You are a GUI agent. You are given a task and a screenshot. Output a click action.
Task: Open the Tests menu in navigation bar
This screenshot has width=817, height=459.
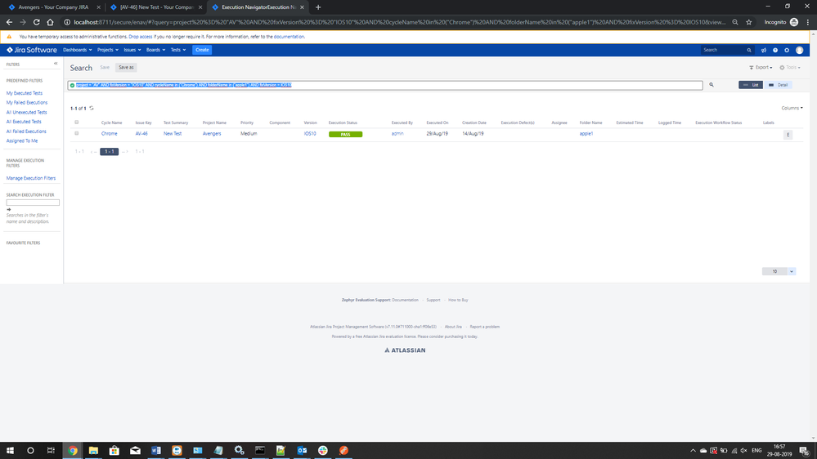coord(177,50)
